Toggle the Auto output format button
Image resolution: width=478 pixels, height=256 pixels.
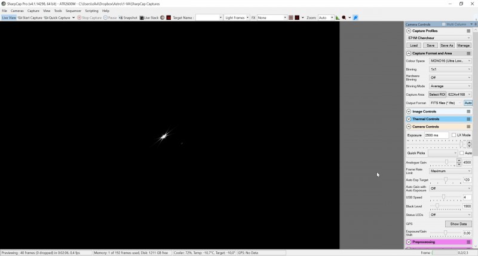point(468,103)
